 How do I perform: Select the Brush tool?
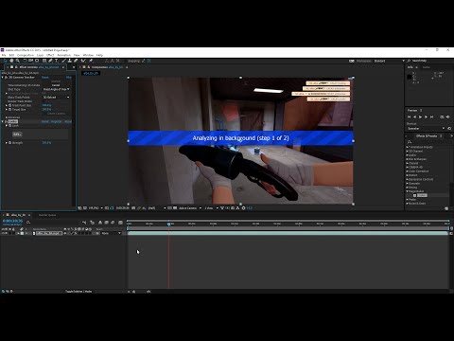[x=63, y=61]
